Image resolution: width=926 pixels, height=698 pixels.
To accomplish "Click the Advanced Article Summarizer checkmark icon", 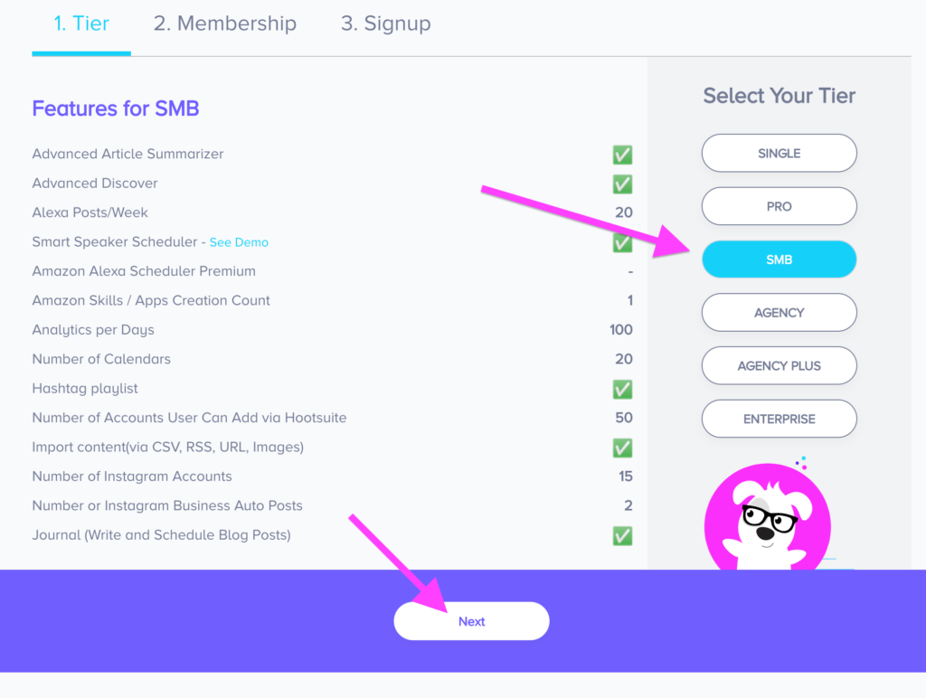I will click(x=622, y=155).
